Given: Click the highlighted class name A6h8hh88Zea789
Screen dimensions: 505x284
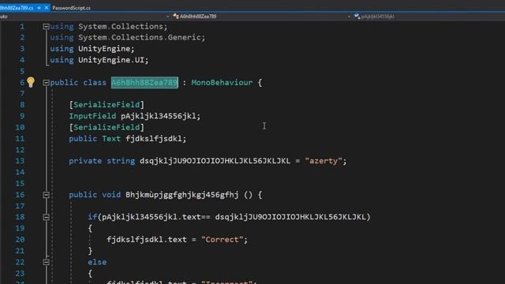Looking at the screenshot, I should coord(144,82).
